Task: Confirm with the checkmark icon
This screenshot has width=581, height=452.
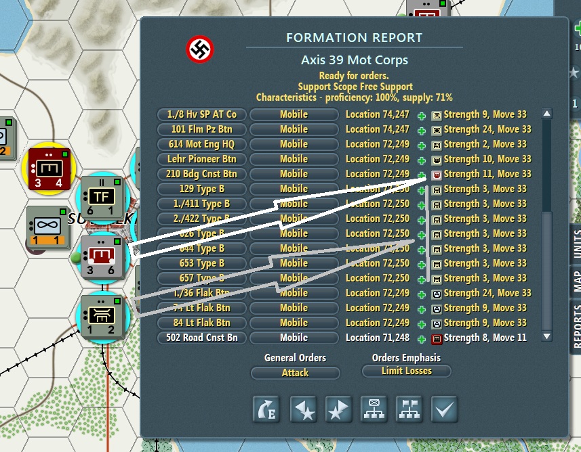Action: 444,409
